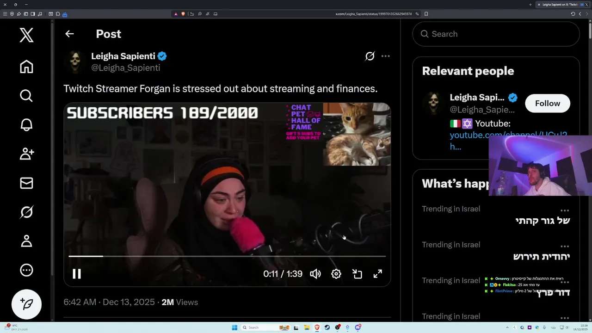
Task: Go to the X logo home
Action: point(26,35)
